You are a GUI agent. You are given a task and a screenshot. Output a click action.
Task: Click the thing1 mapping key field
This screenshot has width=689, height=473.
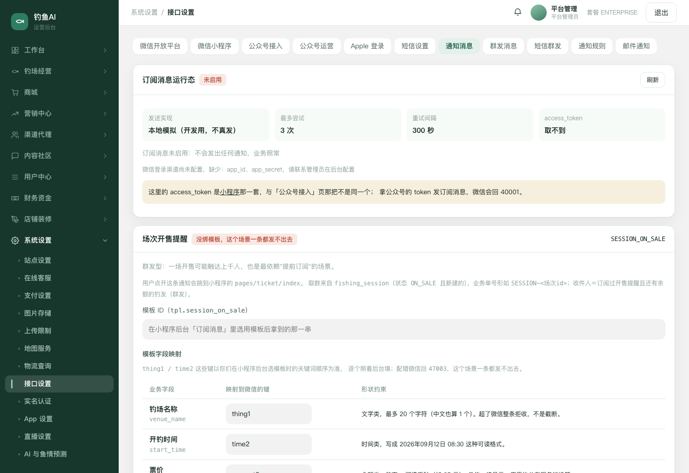pos(269,414)
